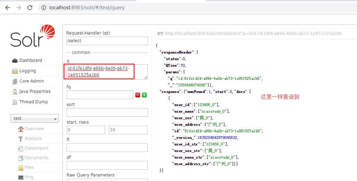Click the Files folder icon
Viewport: 357px width, 181px height.
coord(21,168)
